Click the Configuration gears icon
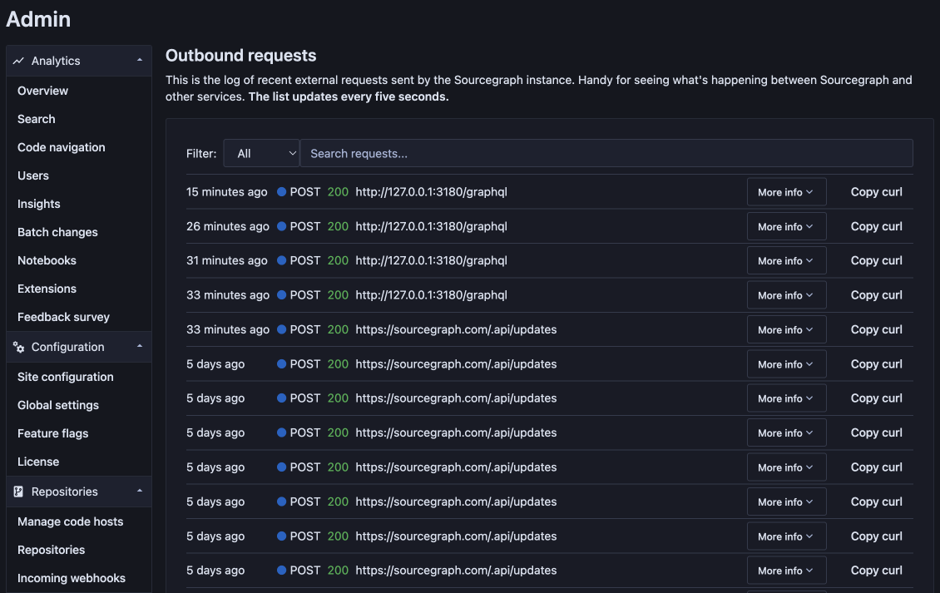 [18, 347]
